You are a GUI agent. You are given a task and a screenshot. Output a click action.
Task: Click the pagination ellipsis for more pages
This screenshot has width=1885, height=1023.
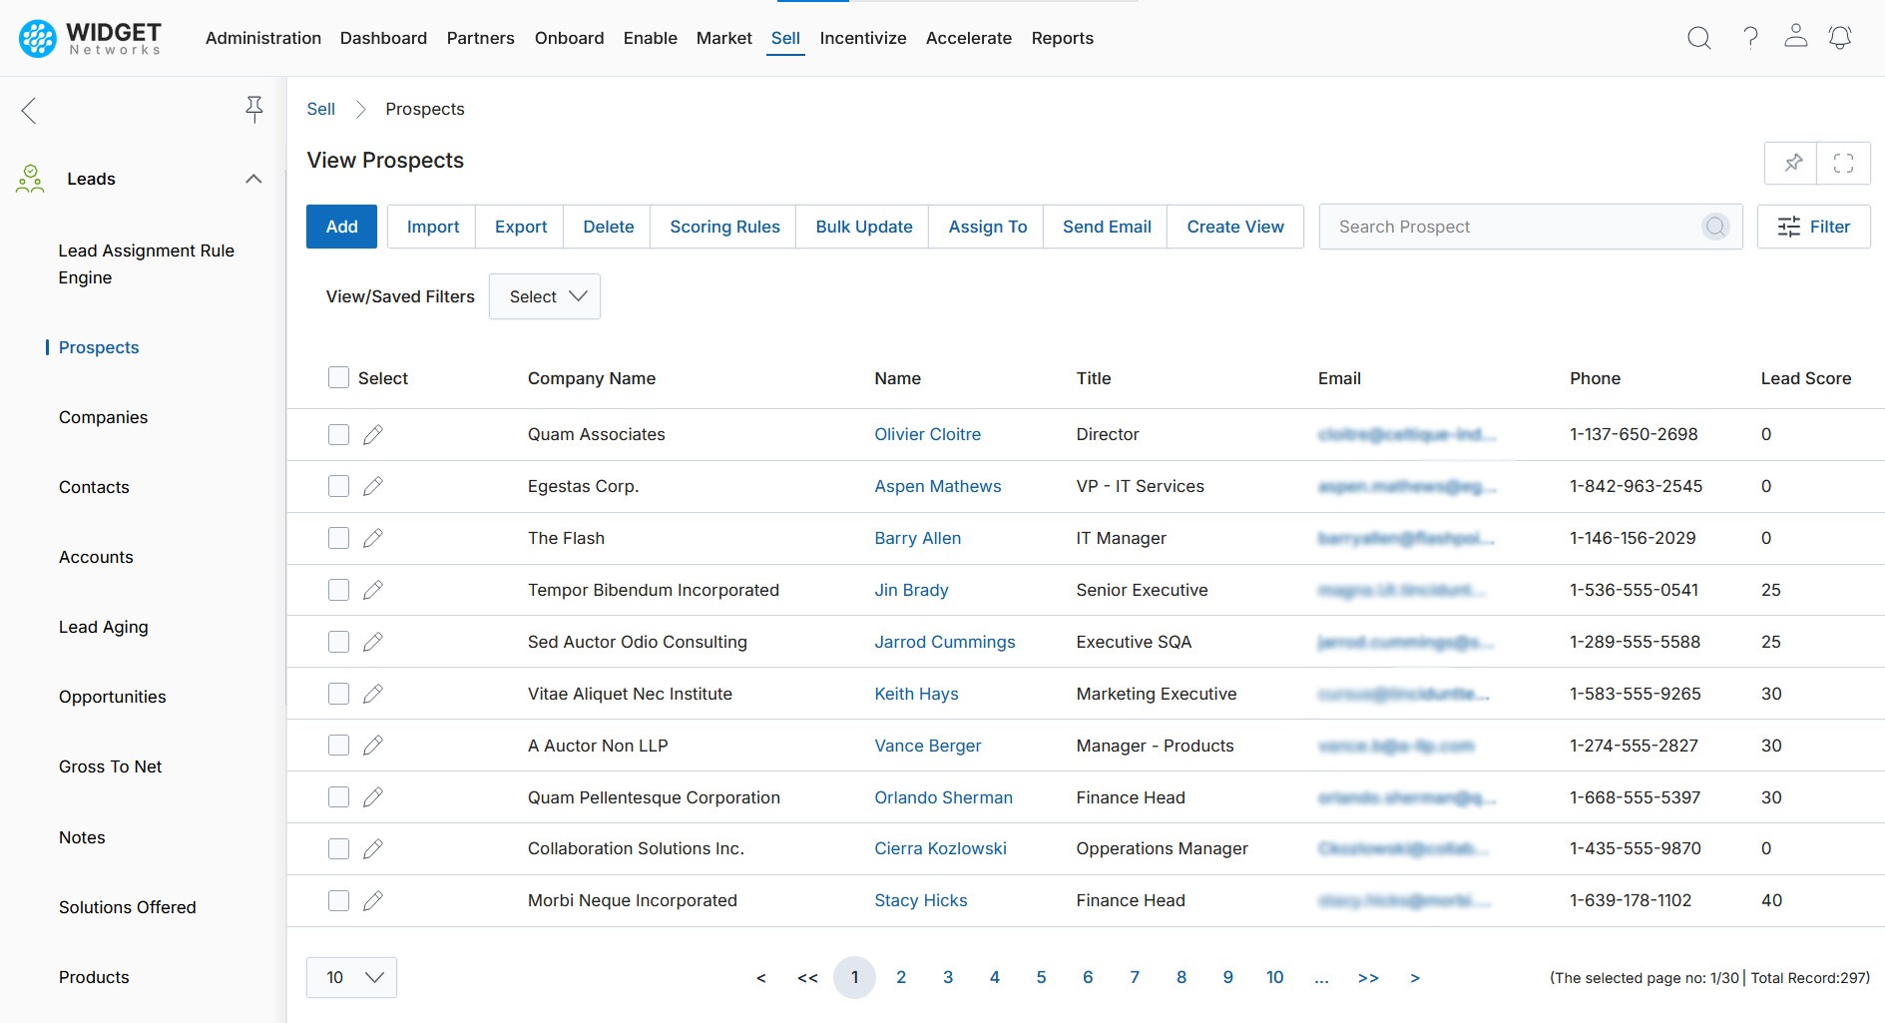coord(1321,977)
